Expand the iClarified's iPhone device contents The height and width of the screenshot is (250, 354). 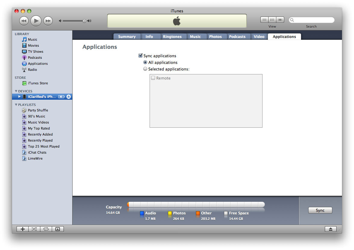coord(19,97)
